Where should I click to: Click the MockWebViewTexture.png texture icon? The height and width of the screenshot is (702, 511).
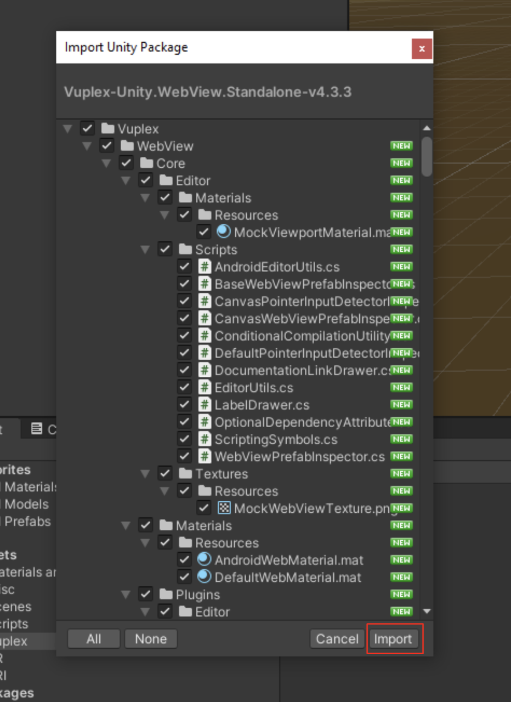(x=224, y=508)
